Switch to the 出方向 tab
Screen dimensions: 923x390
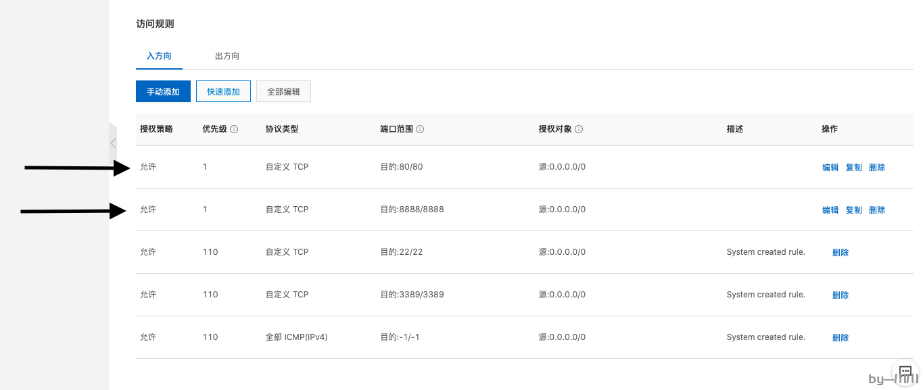point(227,56)
